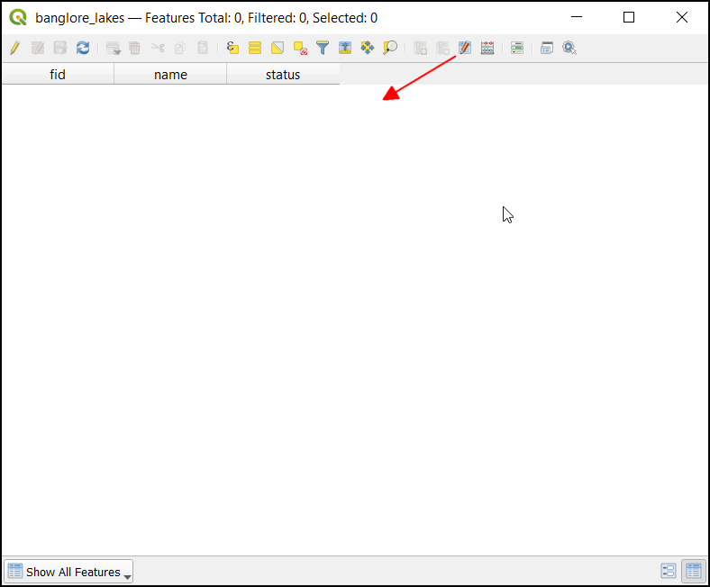The width and height of the screenshot is (710, 587).
Task: Move selection to top of table
Action: [345, 48]
